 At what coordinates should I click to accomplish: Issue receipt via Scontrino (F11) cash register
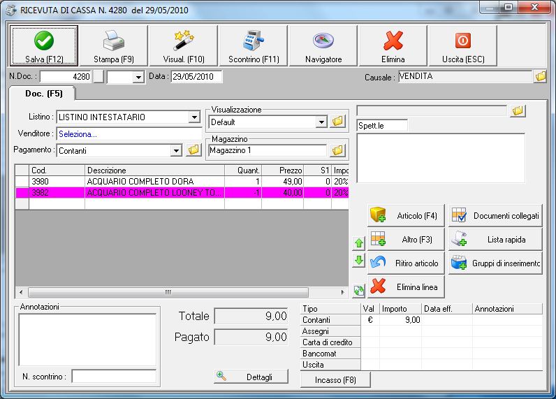click(x=253, y=45)
